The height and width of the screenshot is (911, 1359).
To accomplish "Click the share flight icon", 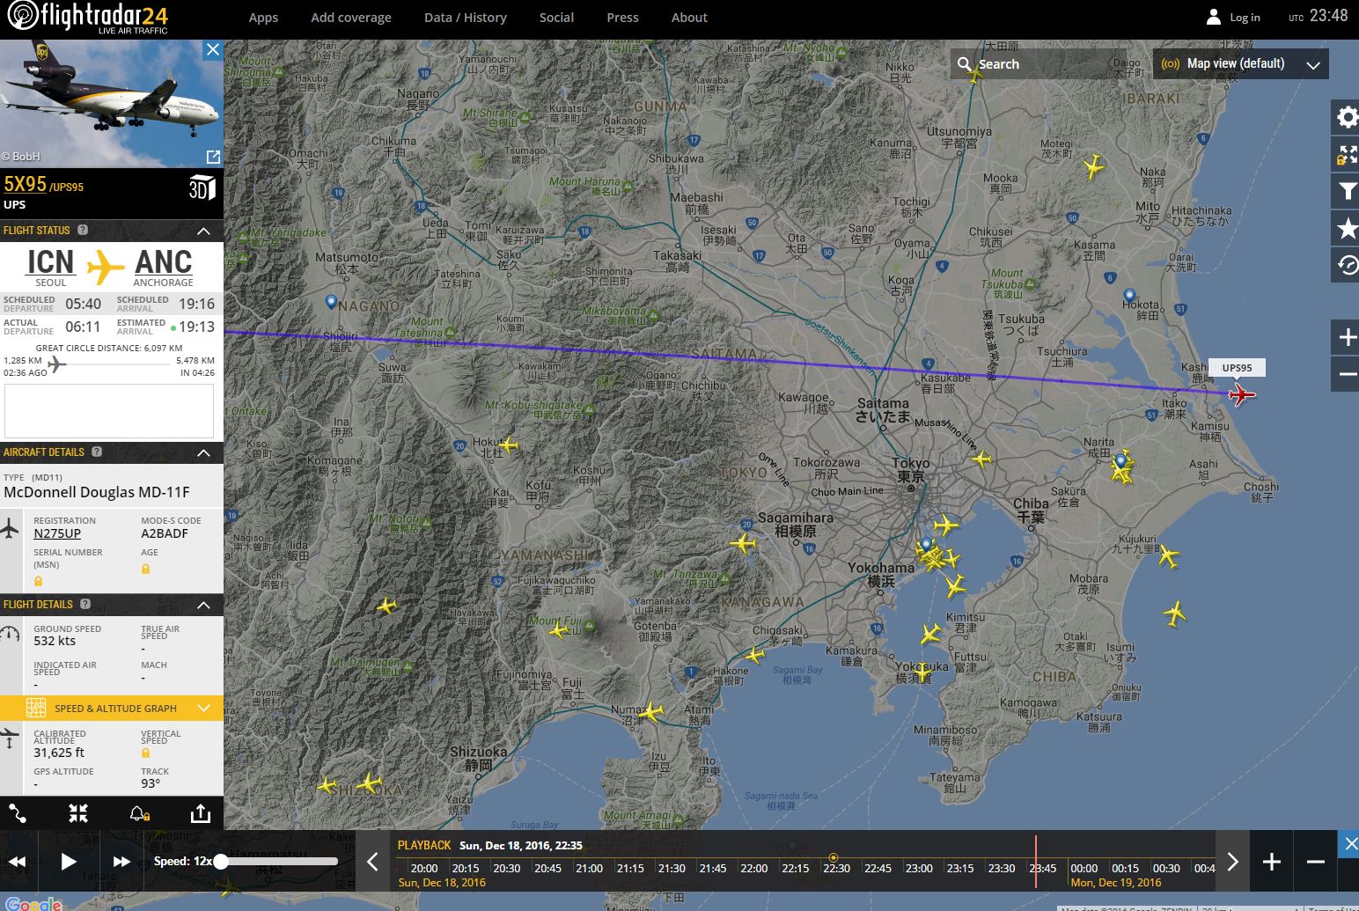I will click(x=201, y=813).
